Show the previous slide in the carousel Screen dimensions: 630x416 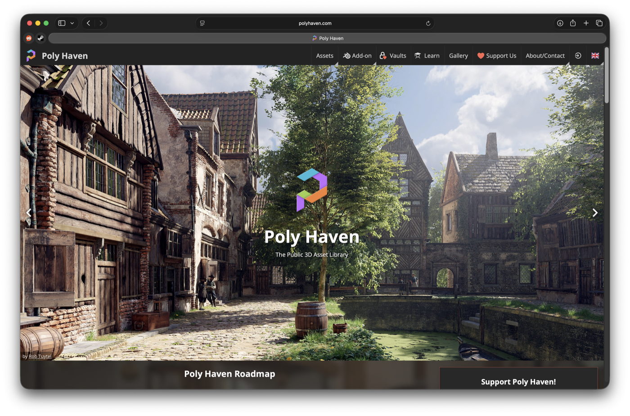pyautogui.click(x=29, y=213)
